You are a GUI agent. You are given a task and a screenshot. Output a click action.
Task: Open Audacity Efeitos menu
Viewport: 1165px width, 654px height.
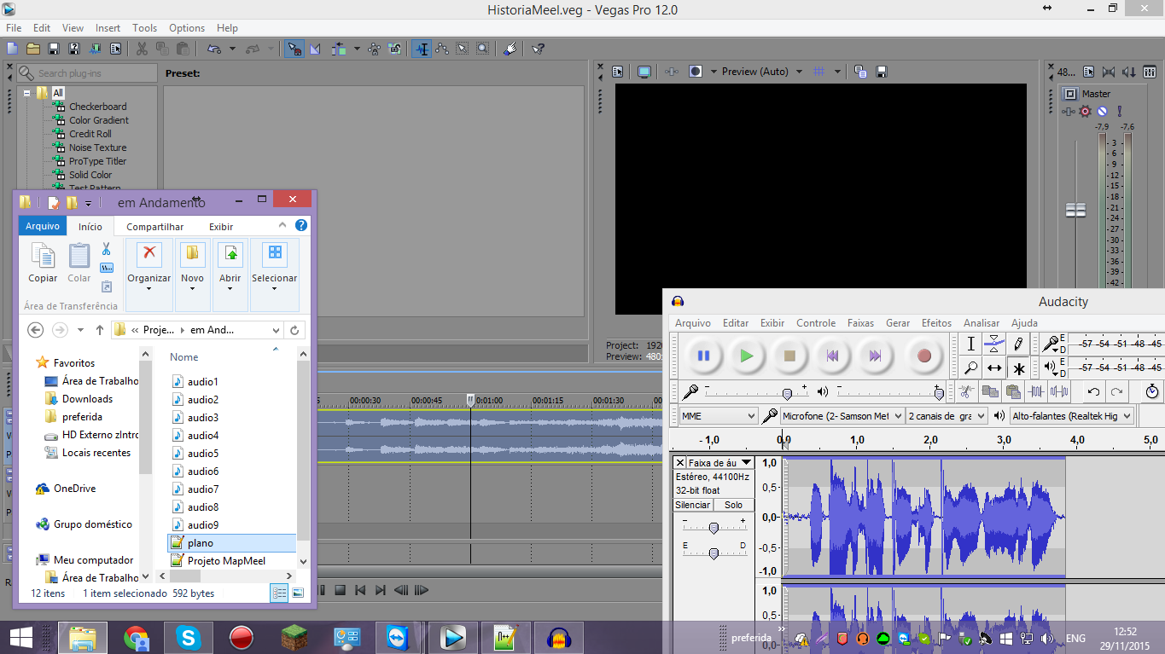coord(936,323)
